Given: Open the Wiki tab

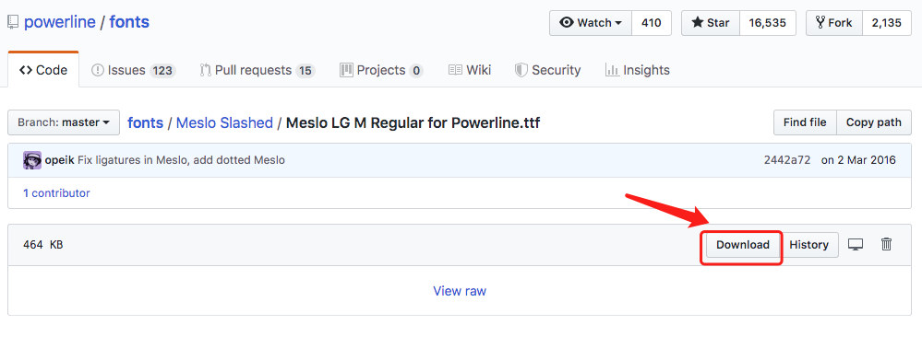Looking at the screenshot, I should click(469, 71).
